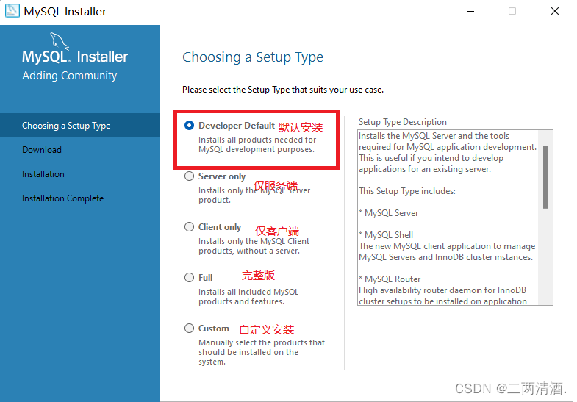
Task: Select the Developer Default radio button
Action: coord(189,126)
